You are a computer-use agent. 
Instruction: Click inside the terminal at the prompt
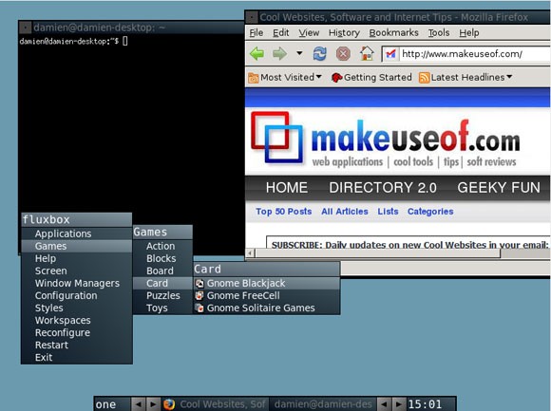pyautogui.click(x=125, y=41)
